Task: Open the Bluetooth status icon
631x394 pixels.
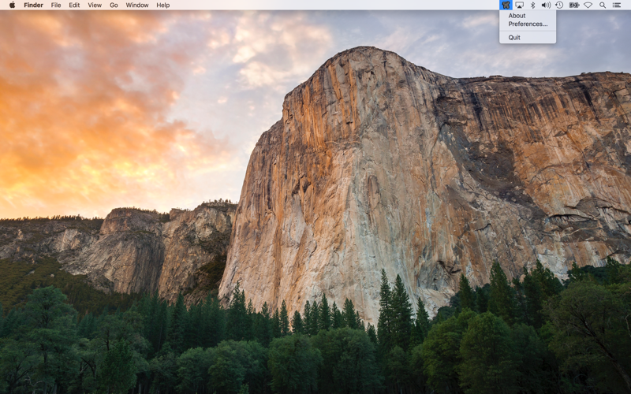Action: 532,5
